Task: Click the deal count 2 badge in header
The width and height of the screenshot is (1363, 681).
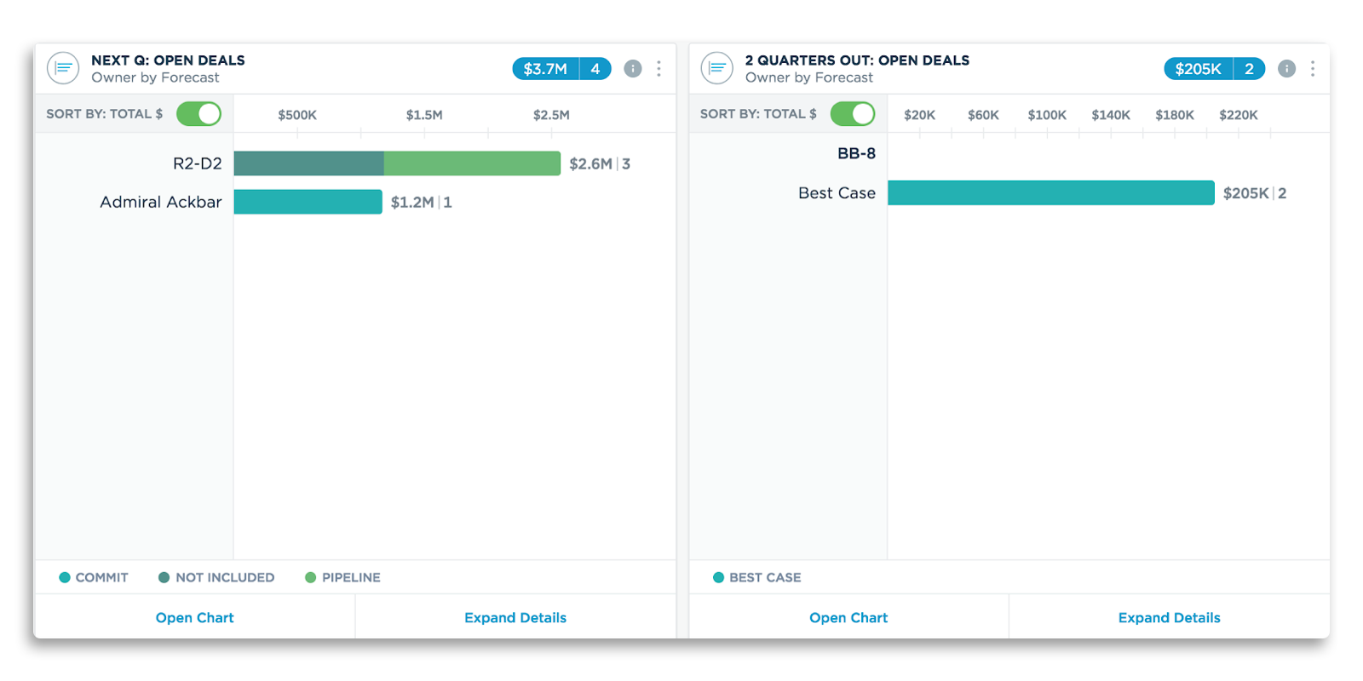Action: click(x=1249, y=69)
